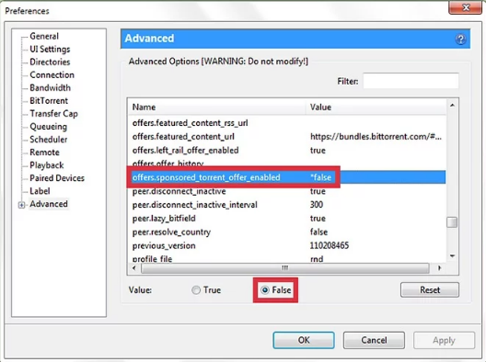Screen dimensions: 486x362
Task: Click into the Filter text field
Action: (411, 81)
